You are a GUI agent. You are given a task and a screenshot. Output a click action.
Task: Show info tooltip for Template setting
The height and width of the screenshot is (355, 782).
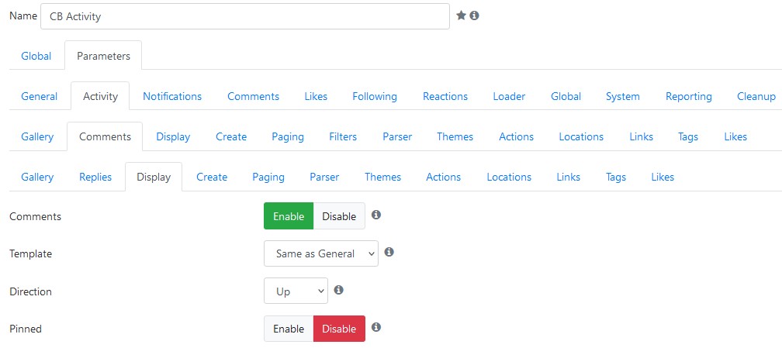tap(389, 252)
